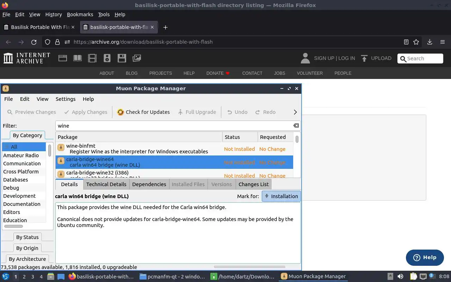Open the Internet Archive Images icon
Viewport: 451px width, 282px height.
tap(137, 58)
